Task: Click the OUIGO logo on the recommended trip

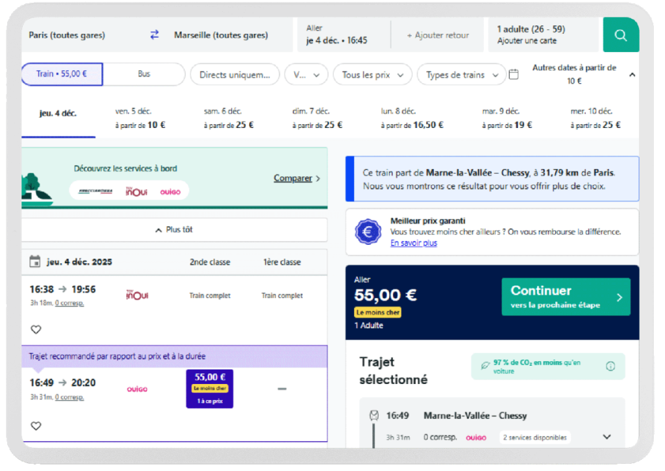Action: coord(138,388)
